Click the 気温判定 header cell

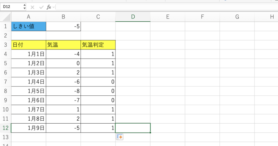(98, 45)
